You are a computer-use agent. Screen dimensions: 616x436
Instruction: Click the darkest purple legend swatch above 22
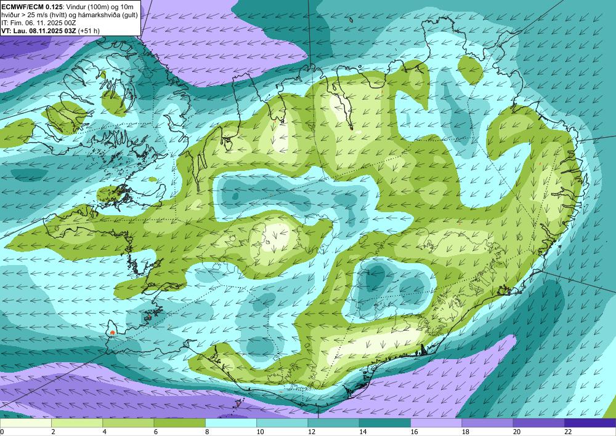point(590,423)
